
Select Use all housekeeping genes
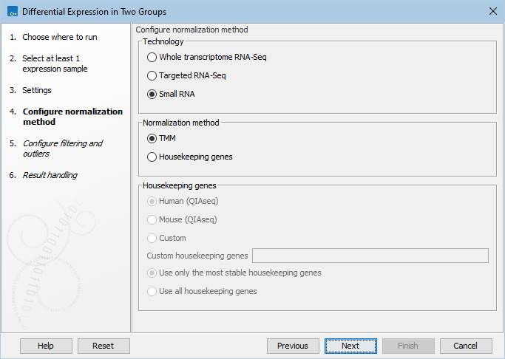pyautogui.click(x=152, y=291)
